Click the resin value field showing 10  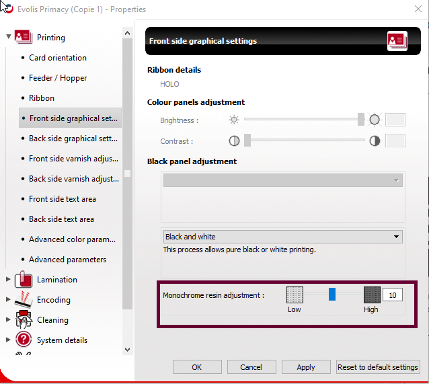[393, 295]
